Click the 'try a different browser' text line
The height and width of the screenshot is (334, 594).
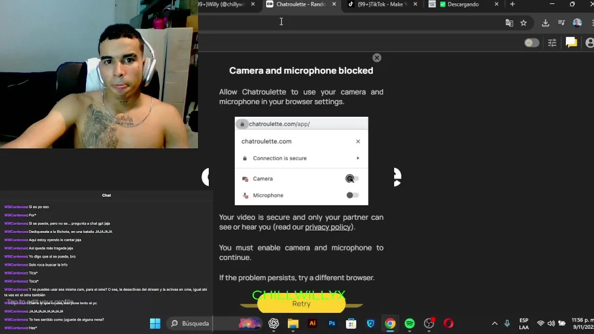(297, 278)
